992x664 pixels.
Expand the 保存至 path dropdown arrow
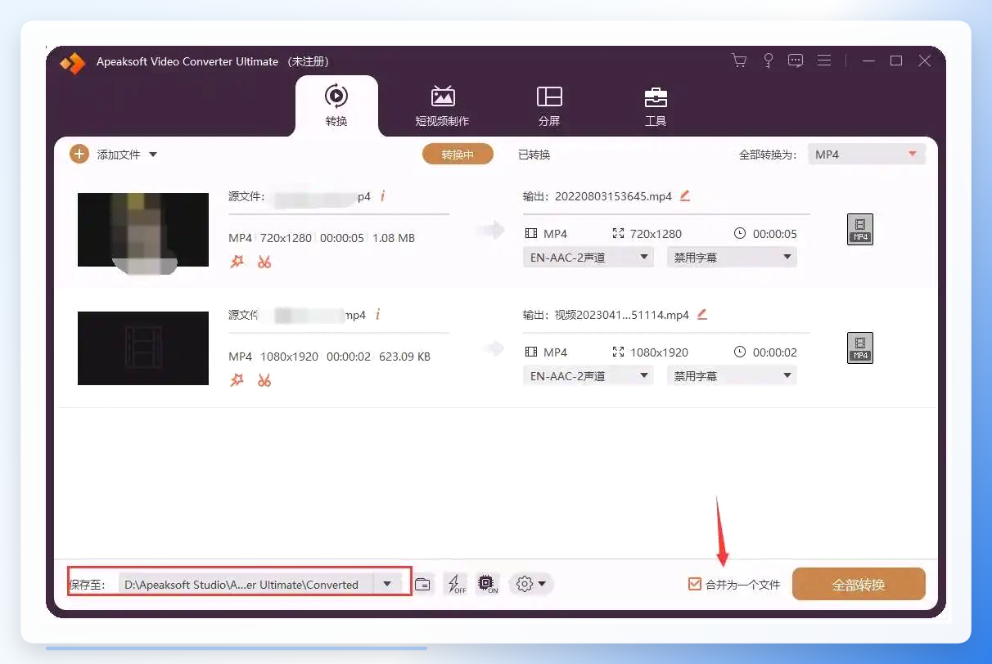(x=387, y=584)
